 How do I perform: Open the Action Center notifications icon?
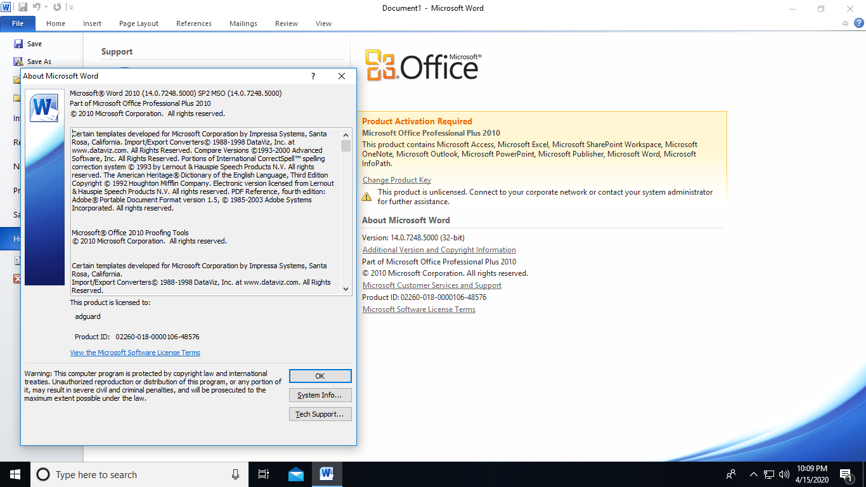tap(845, 474)
